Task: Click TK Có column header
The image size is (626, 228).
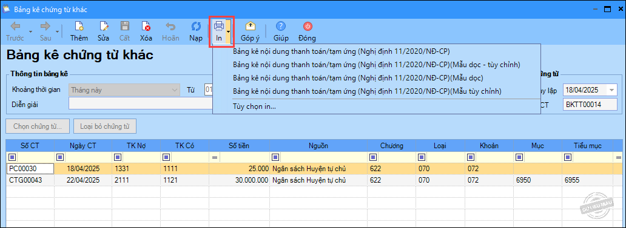Action: pos(184,146)
